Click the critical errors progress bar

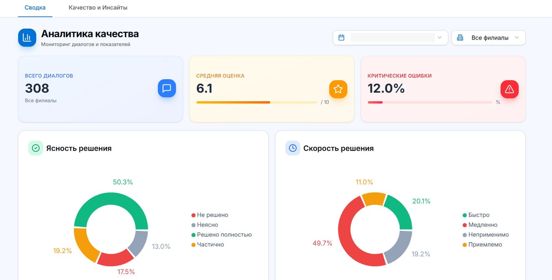point(430,103)
